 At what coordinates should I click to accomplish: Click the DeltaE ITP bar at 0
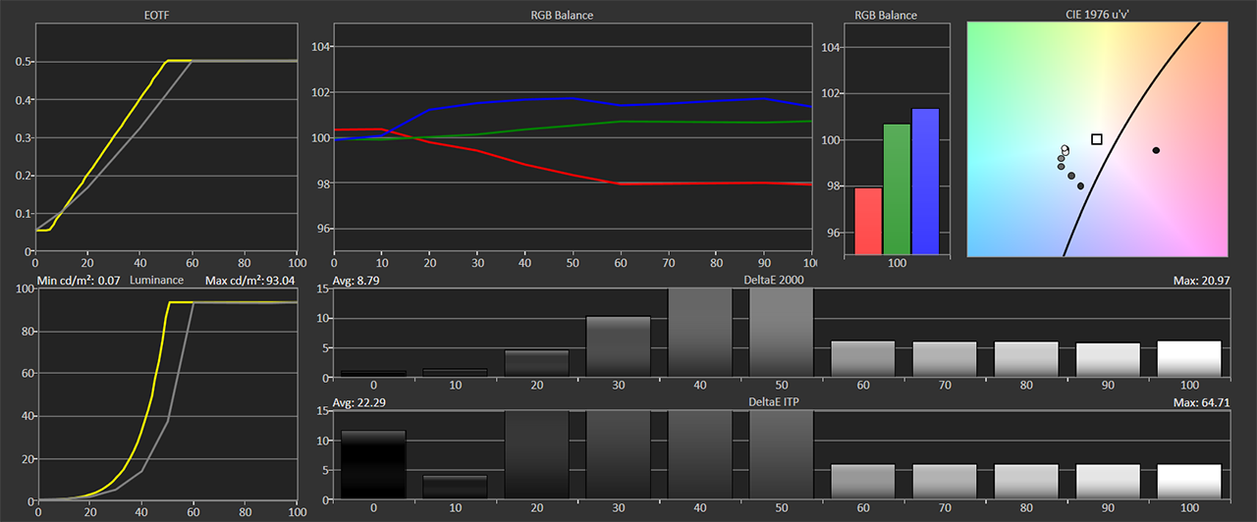coord(373,464)
